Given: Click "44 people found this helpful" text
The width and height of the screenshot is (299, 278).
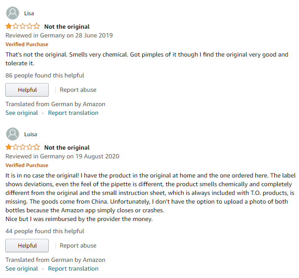Looking at the screenshot, I should (x=45, y=231).
